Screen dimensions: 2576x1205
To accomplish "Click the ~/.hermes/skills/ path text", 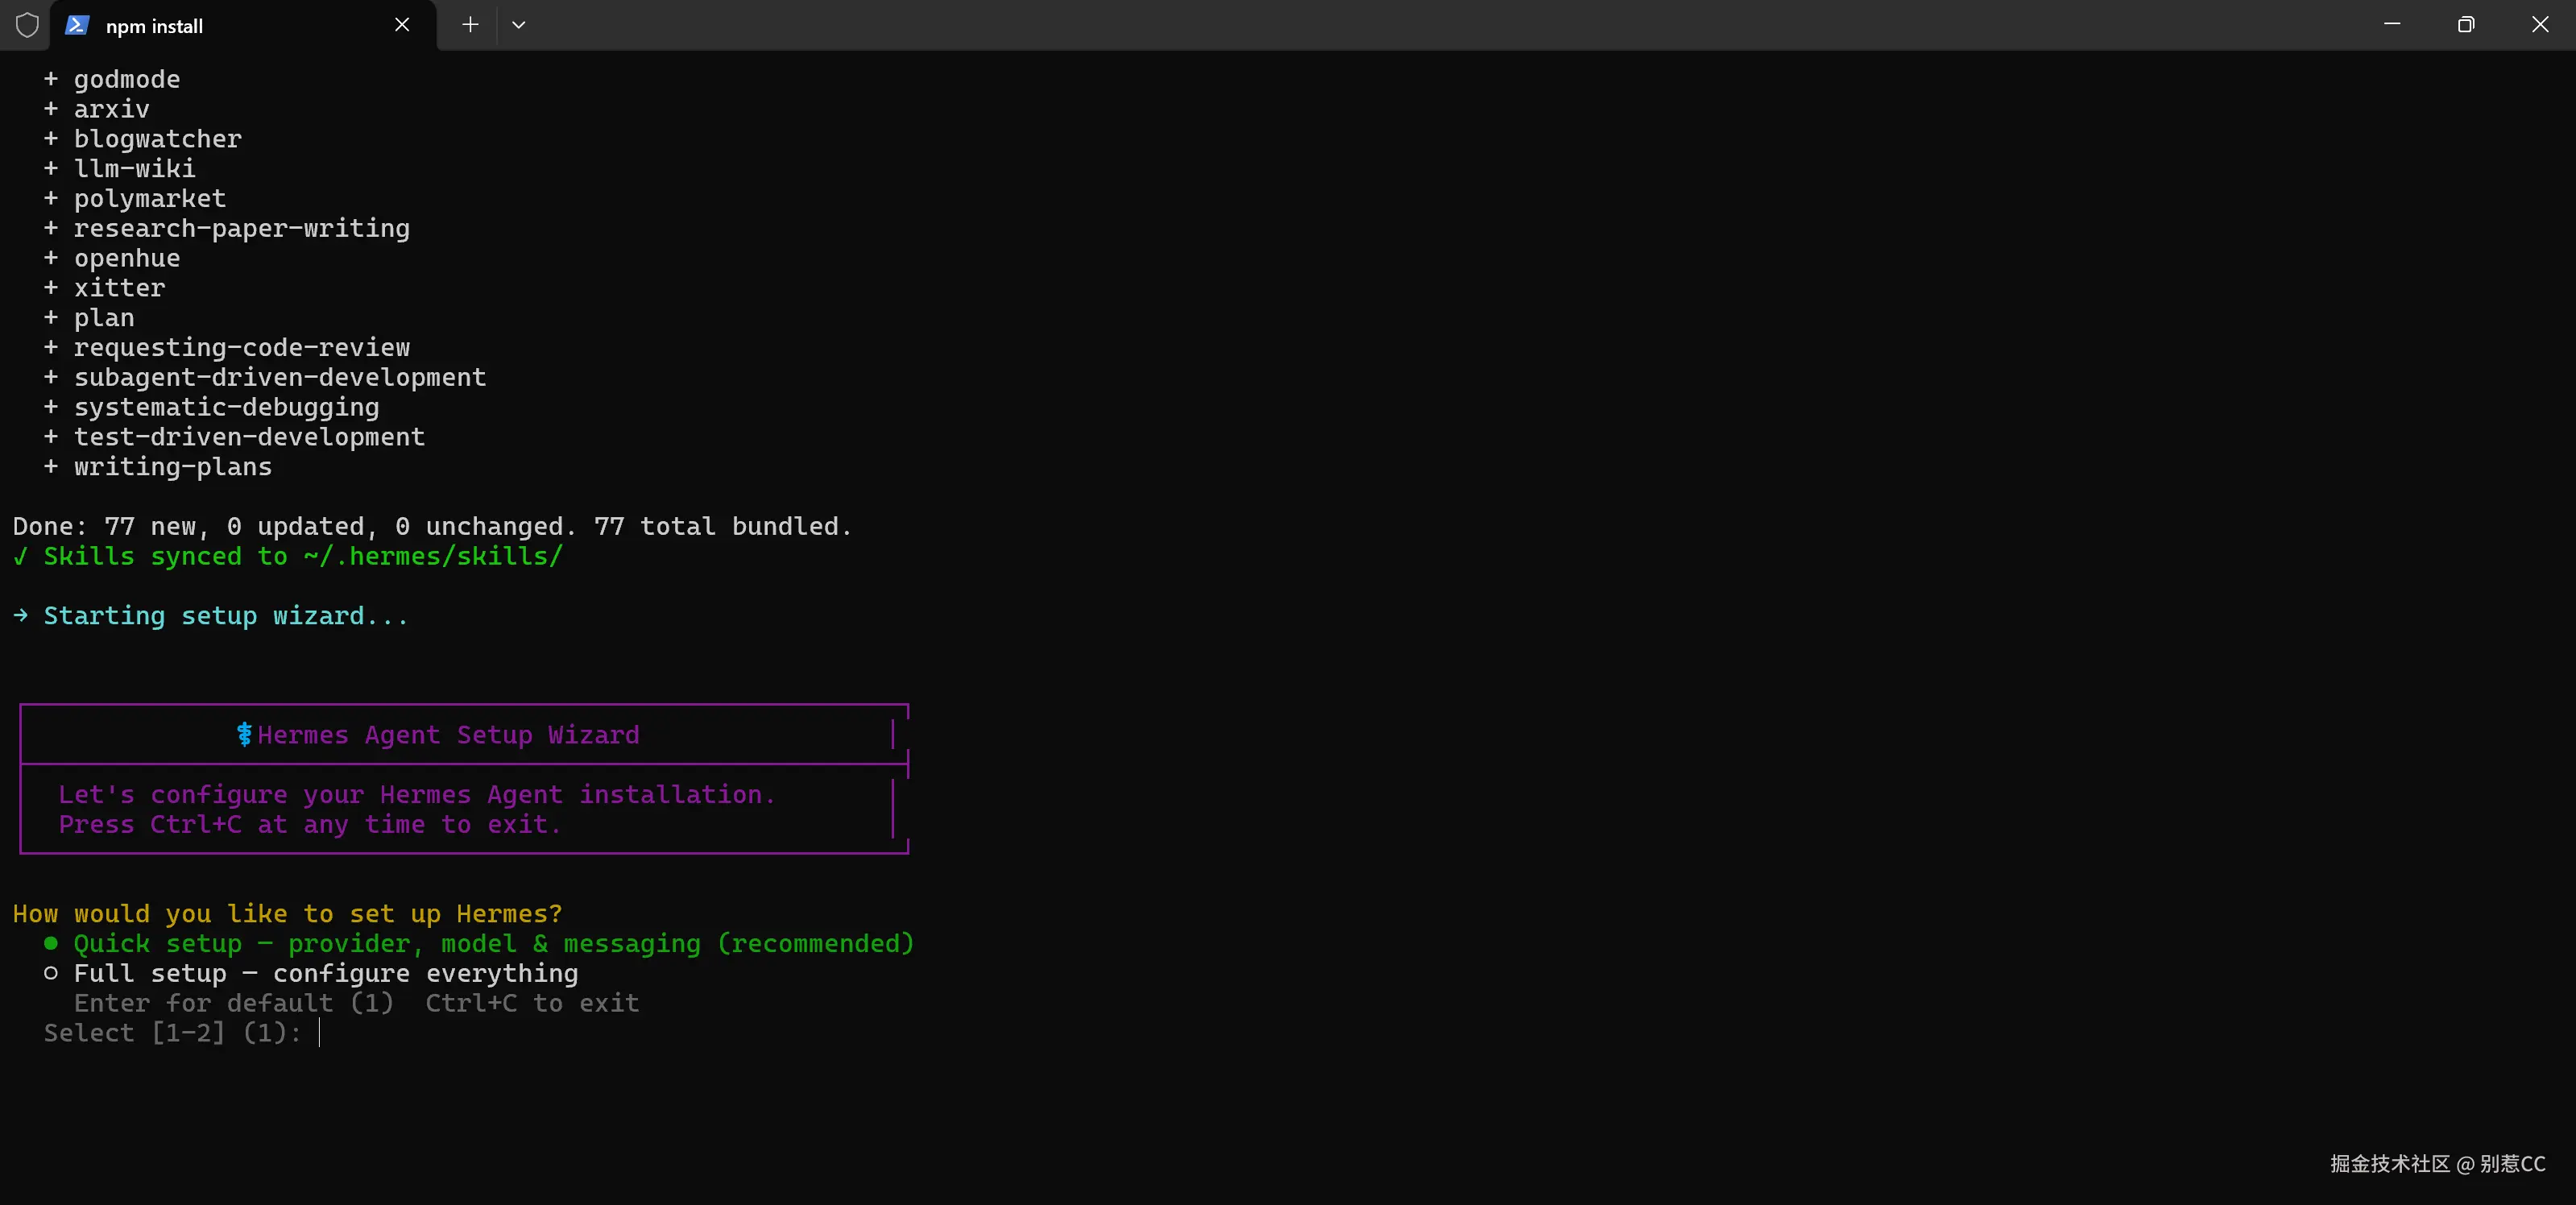I will (433, 556).
